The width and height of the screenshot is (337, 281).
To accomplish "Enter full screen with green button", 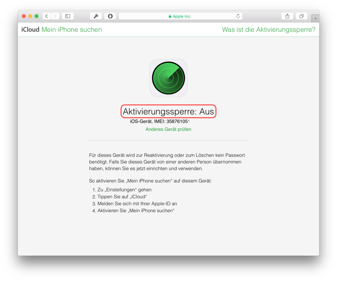I will pos(37,16).
